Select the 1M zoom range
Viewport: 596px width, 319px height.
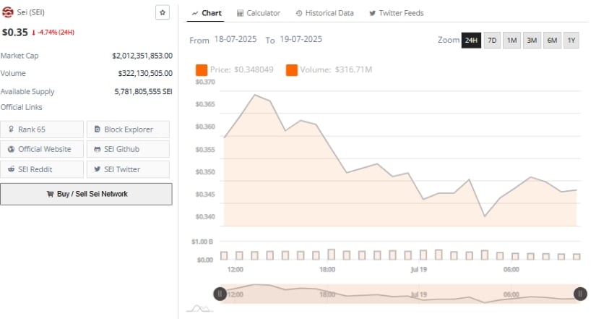(511, 41)
